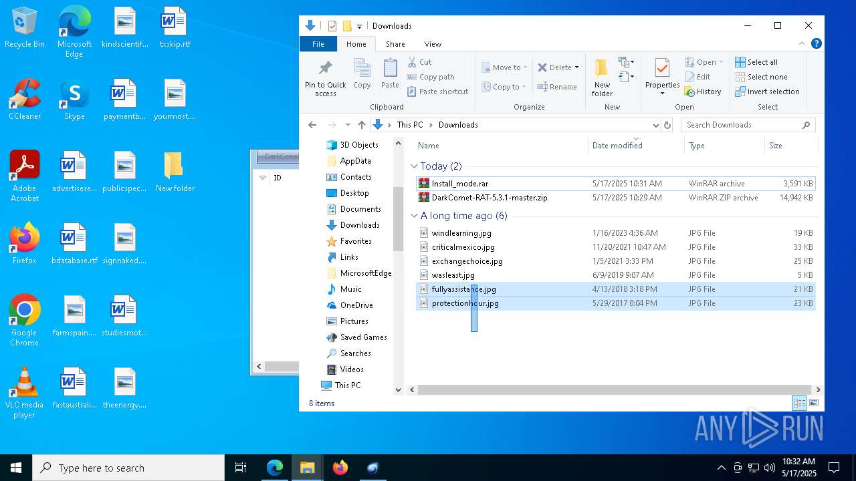Click the Copy ribbon icon
The image size is (856, 481).
362,73
